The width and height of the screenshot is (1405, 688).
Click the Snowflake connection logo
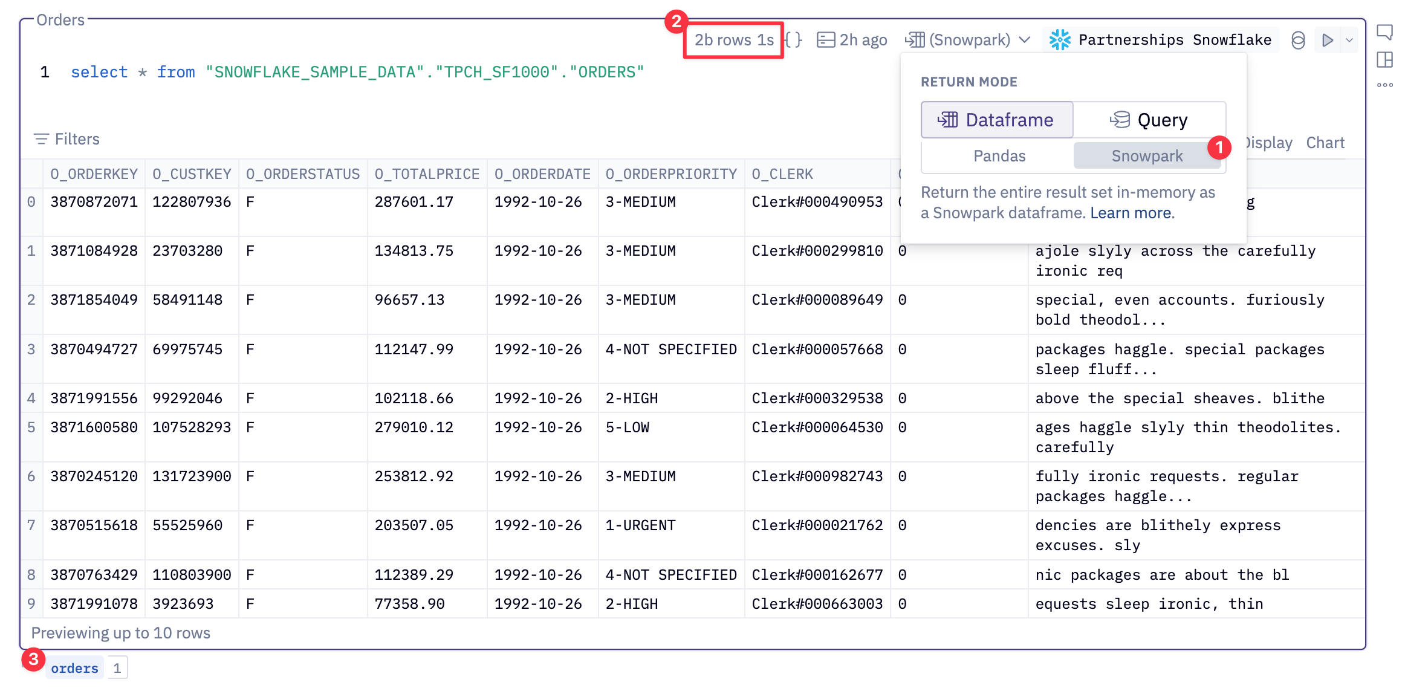coord(1060,40)
